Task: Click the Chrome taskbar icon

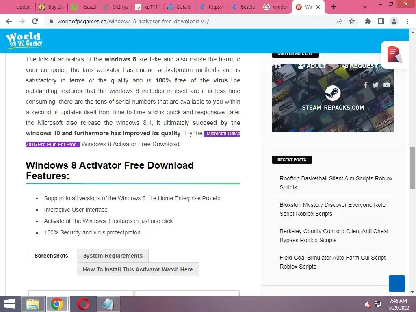Action: 56,304
